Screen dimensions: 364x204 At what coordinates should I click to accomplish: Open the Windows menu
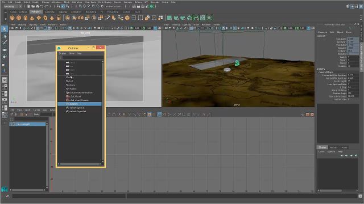point(57,2)
